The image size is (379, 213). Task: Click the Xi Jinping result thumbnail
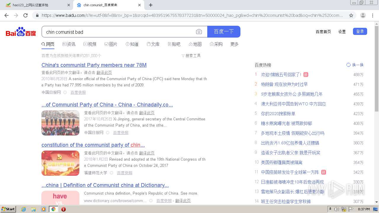tap(60, 123)
